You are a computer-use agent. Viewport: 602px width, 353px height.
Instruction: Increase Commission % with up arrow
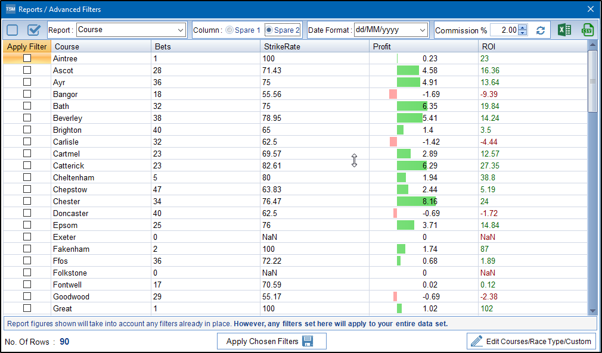(522, 27)
